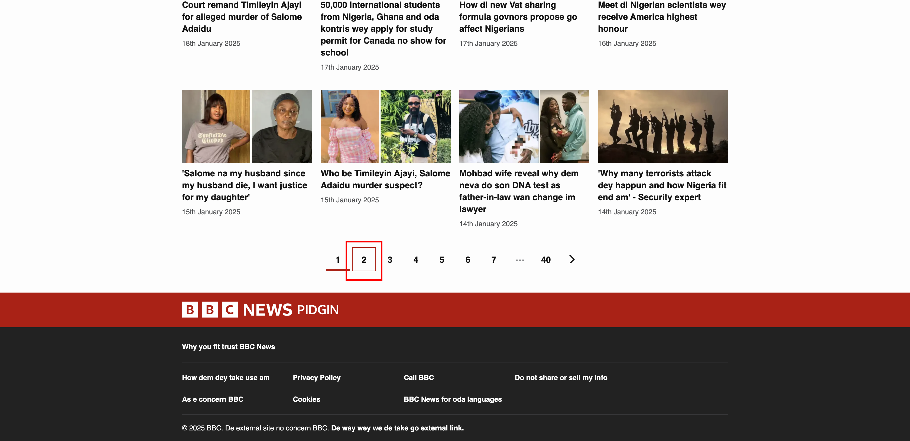Go to pagination page 2
The height and width of the screenshot is (441, 910).
point(363,260)
